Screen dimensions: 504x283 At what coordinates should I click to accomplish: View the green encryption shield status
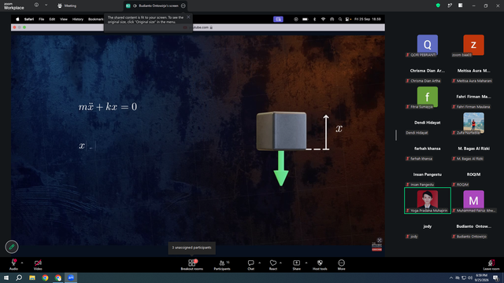tap(438, 6)
